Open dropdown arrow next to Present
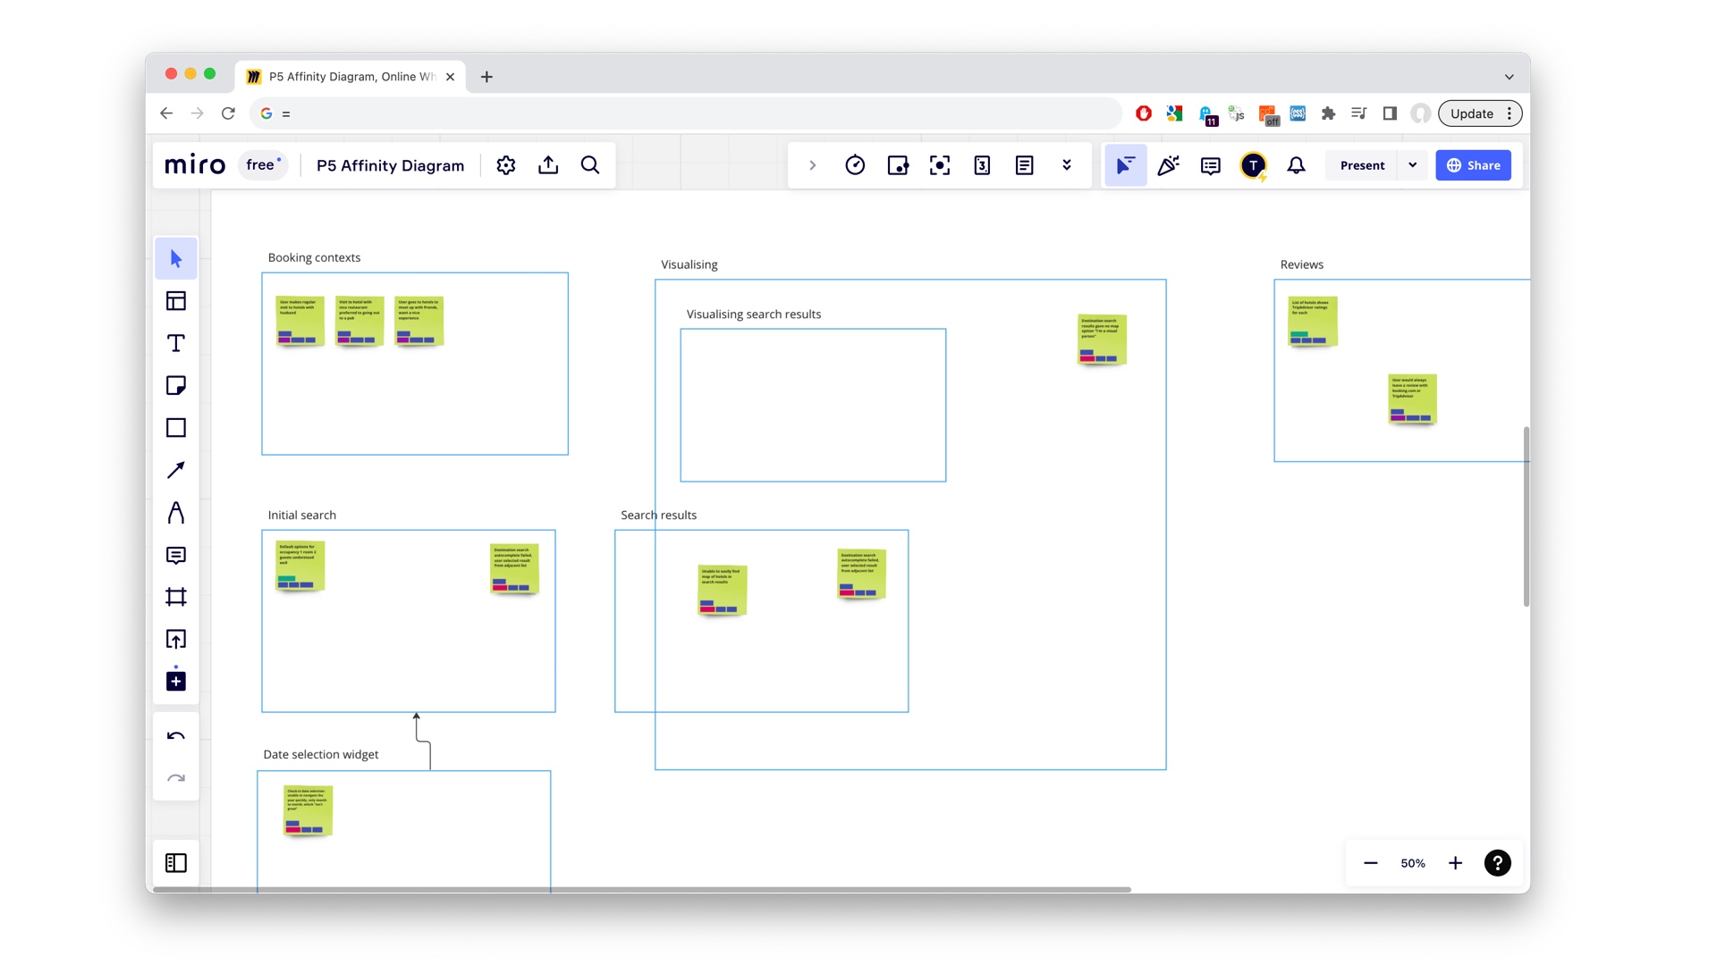The width and height of the screenshot is (1717, 965). 1413,165
